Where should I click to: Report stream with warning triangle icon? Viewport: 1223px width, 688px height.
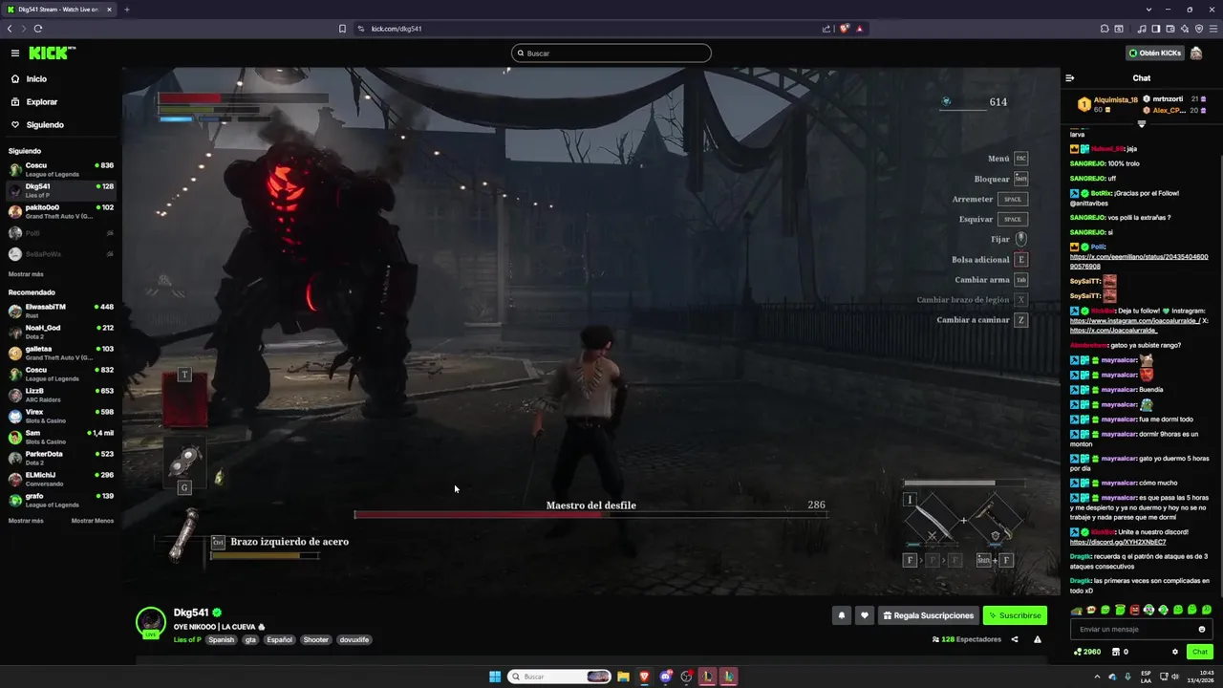[x=1038, y=639]
